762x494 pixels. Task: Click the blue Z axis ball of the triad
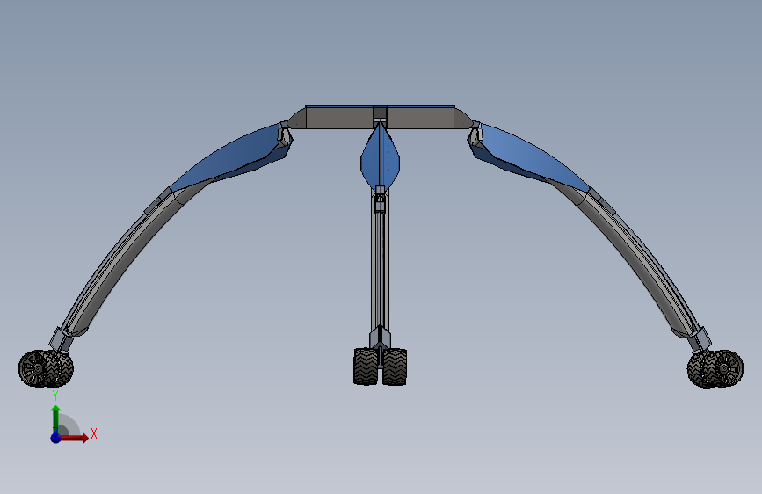[x=55, y=438]
